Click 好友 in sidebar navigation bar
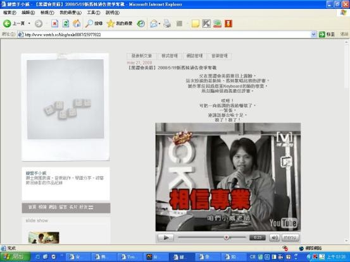 point(84,207)
